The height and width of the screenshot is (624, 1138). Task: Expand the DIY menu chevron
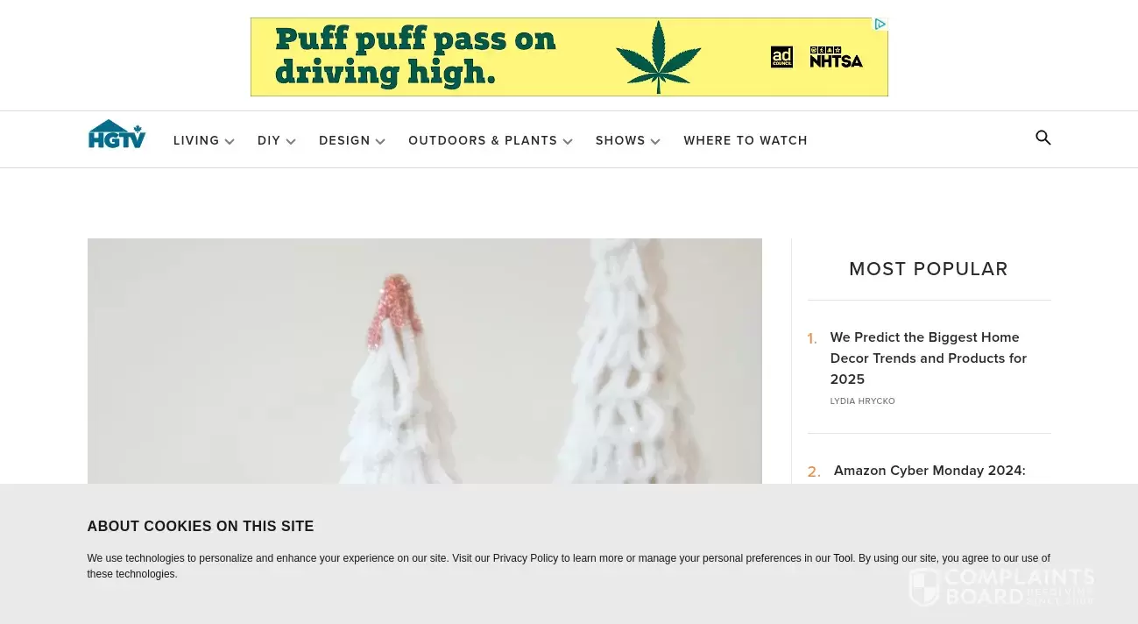pos(291,141)
